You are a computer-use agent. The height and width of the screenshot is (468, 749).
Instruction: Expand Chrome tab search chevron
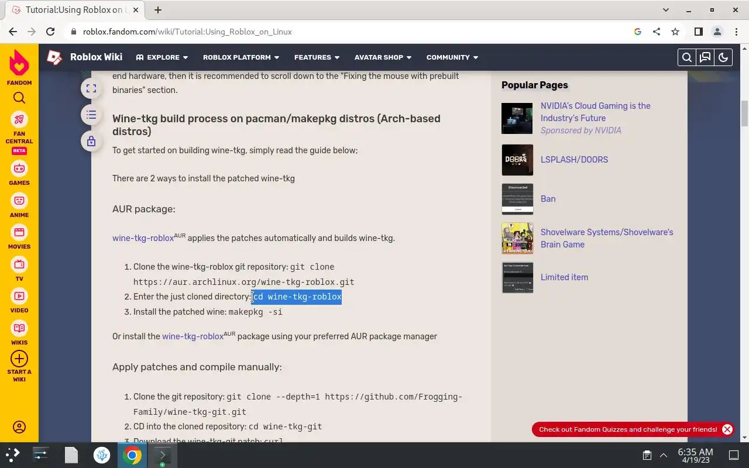coord(666,10)
